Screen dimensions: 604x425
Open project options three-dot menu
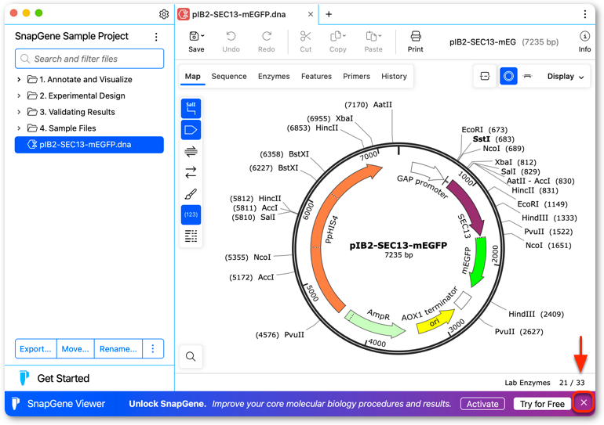pyautogui.click(x=156, y=37)
